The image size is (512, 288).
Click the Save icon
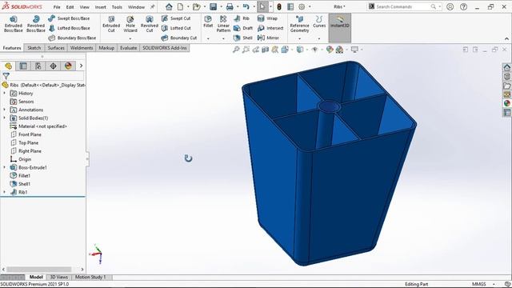click(x=214, y=6)
